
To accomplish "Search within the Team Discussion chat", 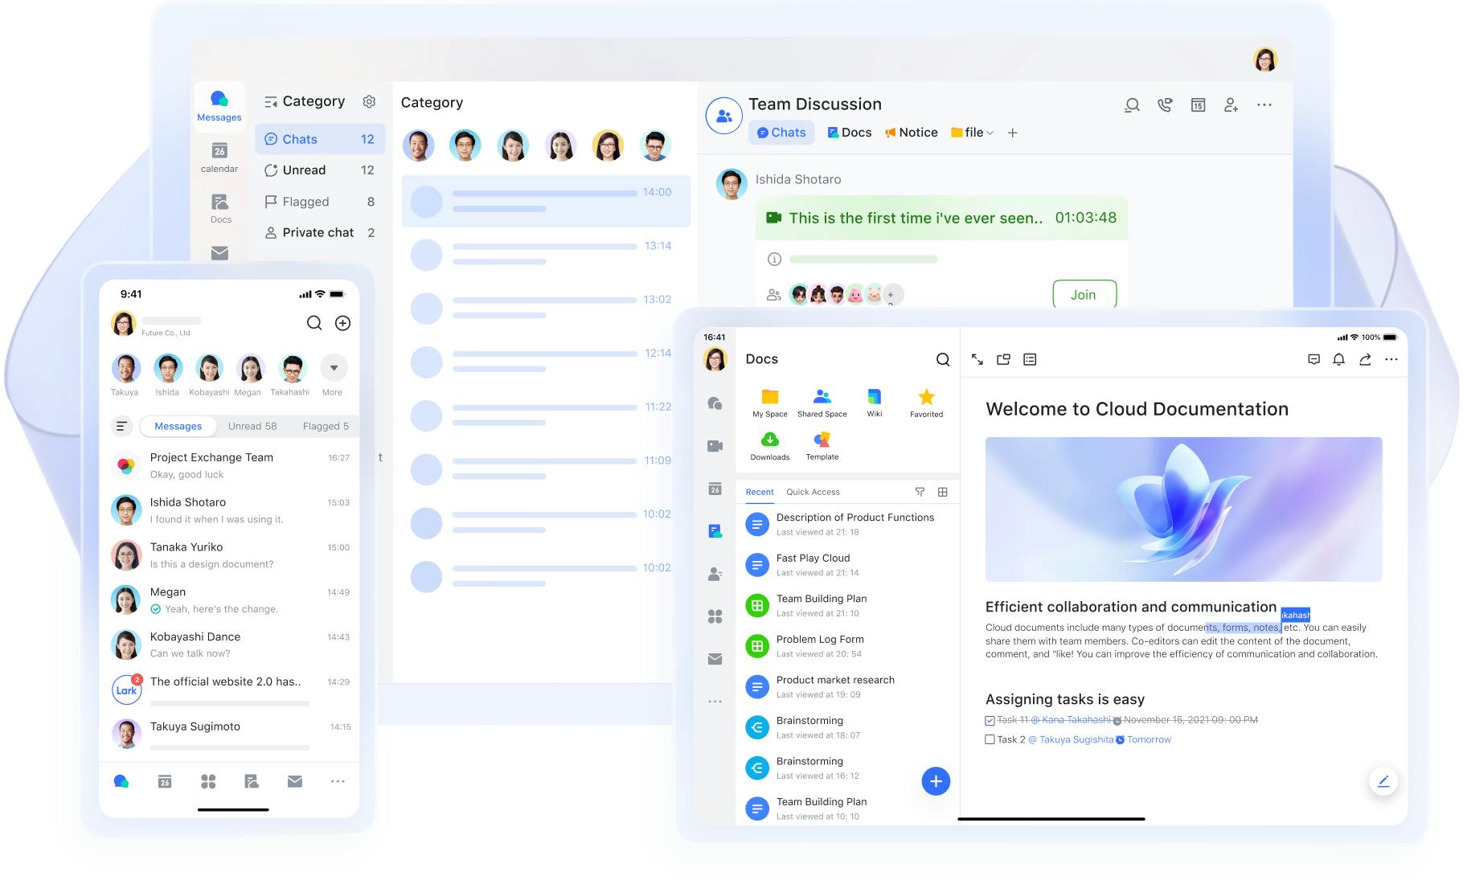I will point(1132,104).
